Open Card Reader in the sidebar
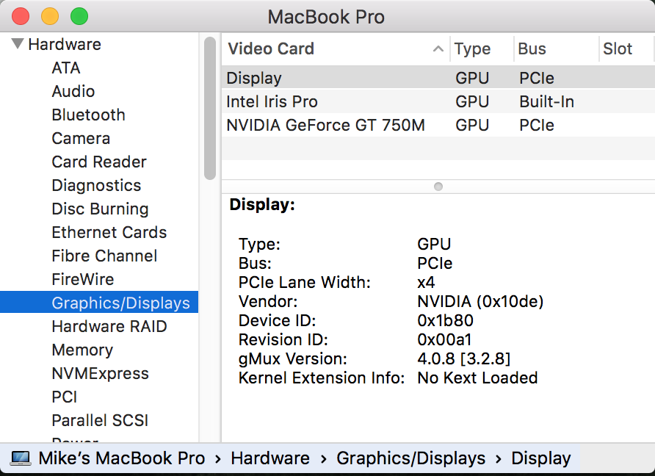Screen dimensions: 655x476 [99, 162]
